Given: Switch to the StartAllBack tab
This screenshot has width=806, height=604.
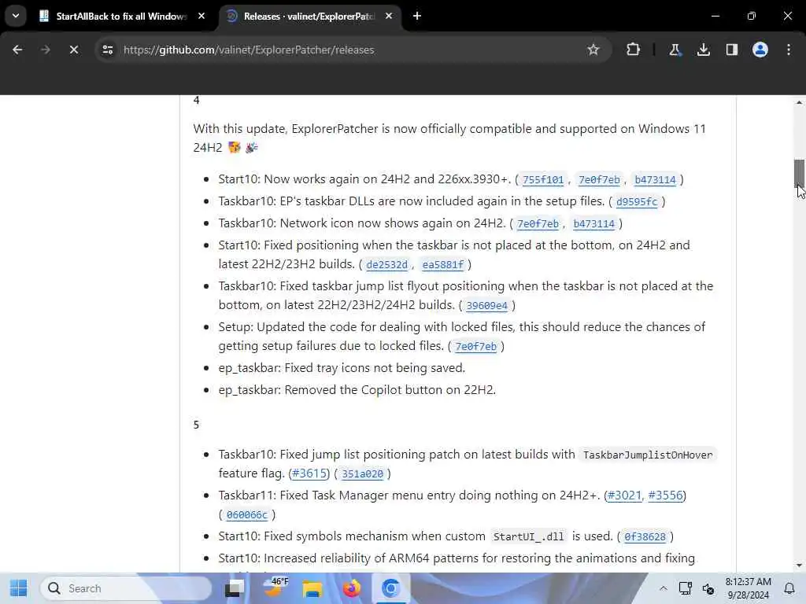Looking at the screenshot, I should coord(122,17).
